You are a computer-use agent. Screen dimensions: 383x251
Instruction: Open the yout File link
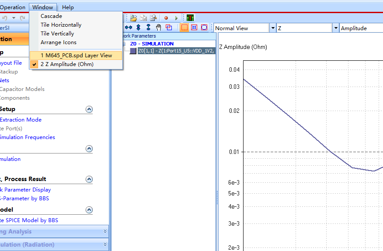point(11,63)
